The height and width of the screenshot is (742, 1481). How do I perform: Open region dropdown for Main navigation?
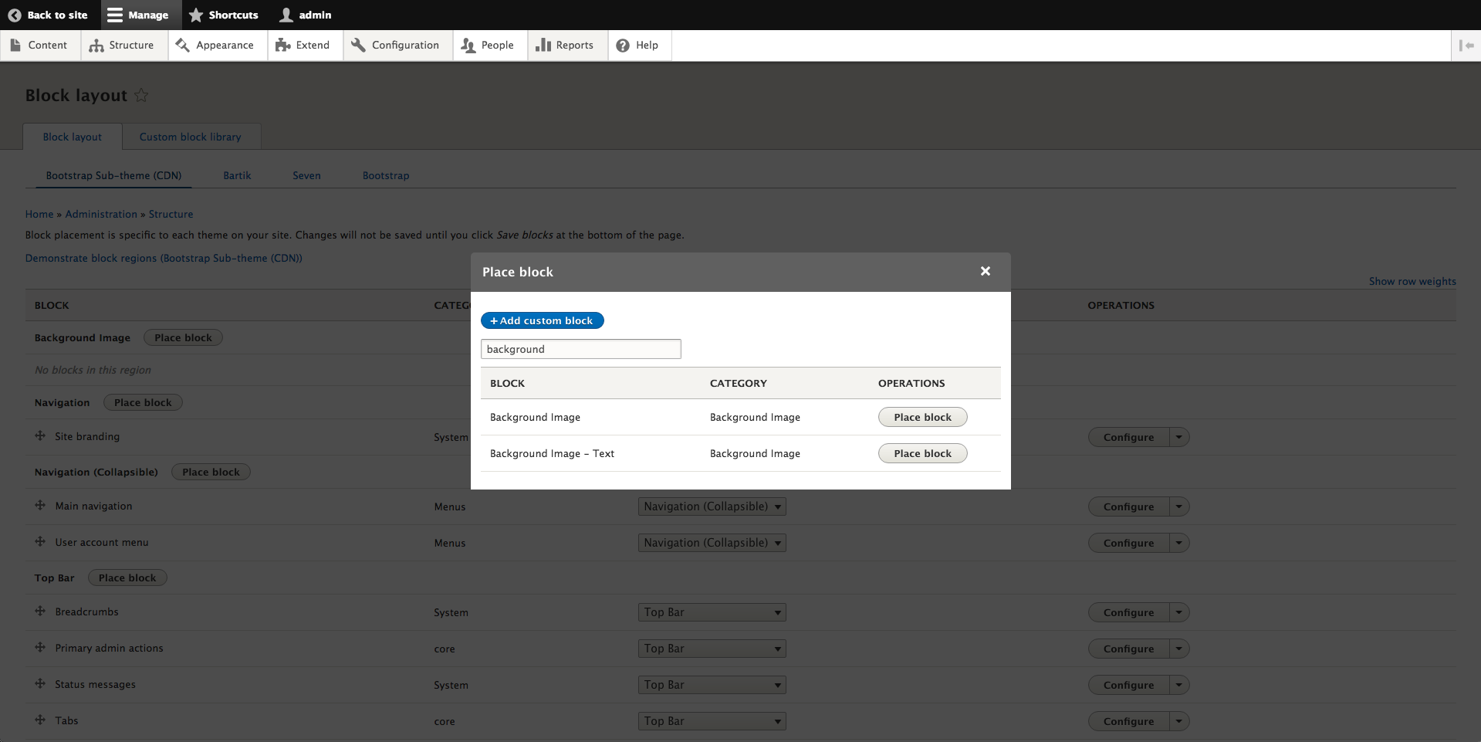pos(712,507)
